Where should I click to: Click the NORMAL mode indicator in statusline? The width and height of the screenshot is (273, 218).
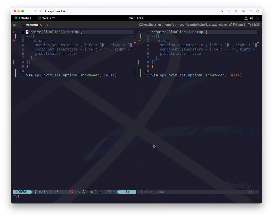(22, 192)
